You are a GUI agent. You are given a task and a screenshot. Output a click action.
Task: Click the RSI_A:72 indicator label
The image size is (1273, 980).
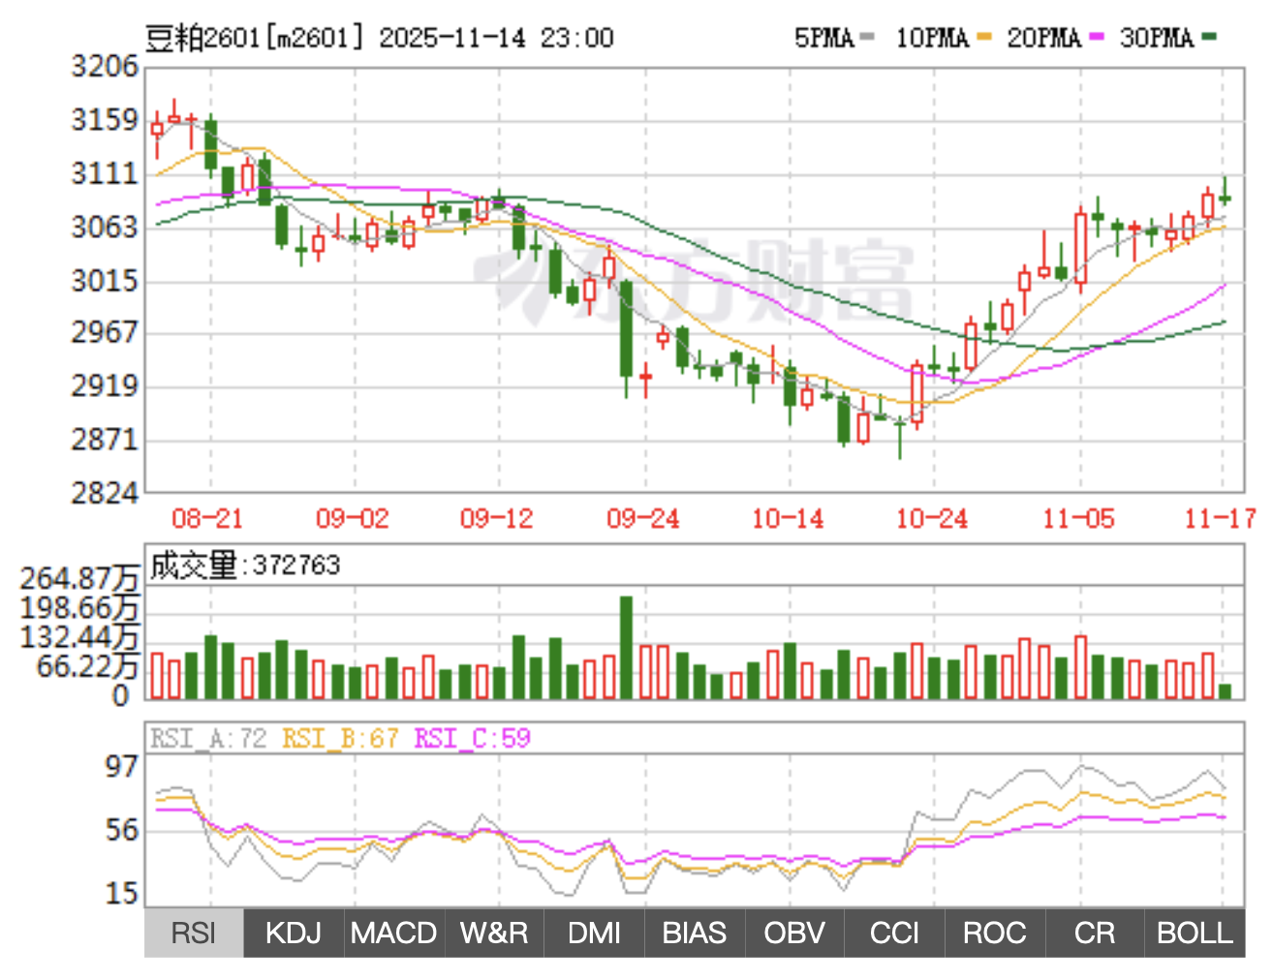pos(208,739)
